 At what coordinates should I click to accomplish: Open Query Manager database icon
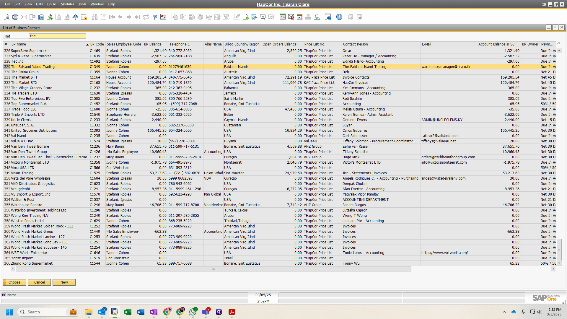tap(254, 17)
